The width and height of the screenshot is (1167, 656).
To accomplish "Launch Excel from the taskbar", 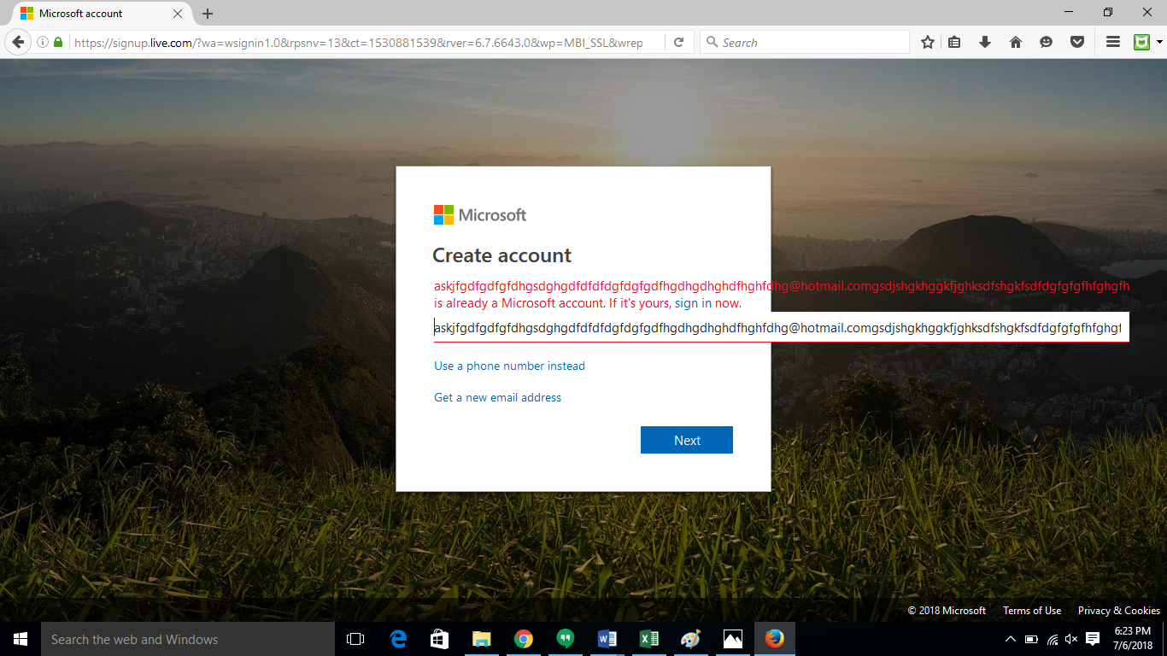I will coord(648,638).
